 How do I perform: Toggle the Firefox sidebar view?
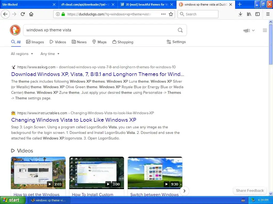[258, 14]
